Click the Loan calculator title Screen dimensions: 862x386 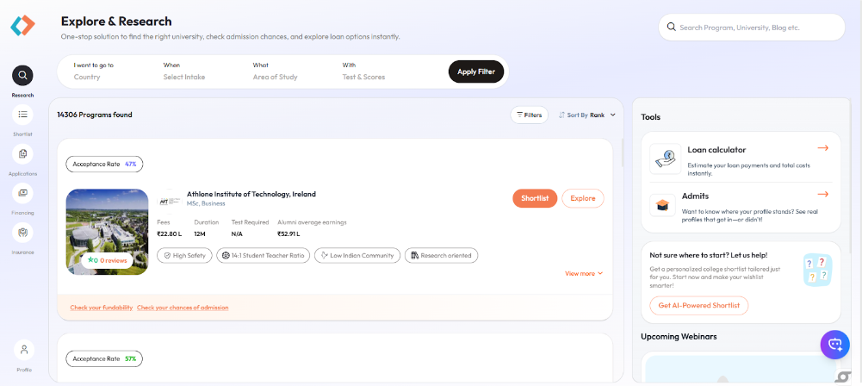tap(716, 150)
